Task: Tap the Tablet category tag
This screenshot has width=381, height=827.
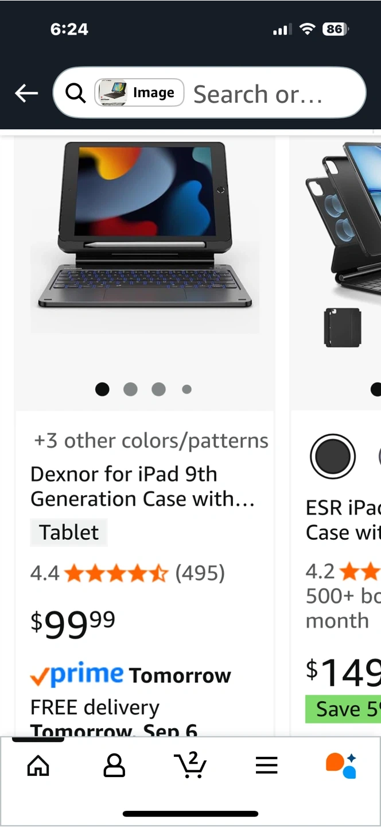Action: (69, 532)
